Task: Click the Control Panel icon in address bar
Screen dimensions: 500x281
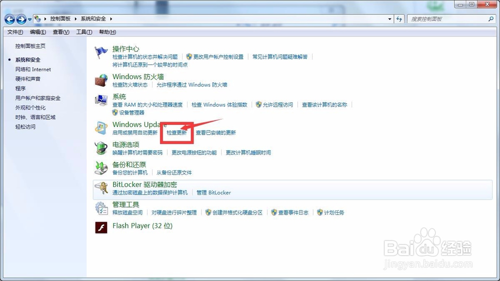Action: [x=37, y=19]
